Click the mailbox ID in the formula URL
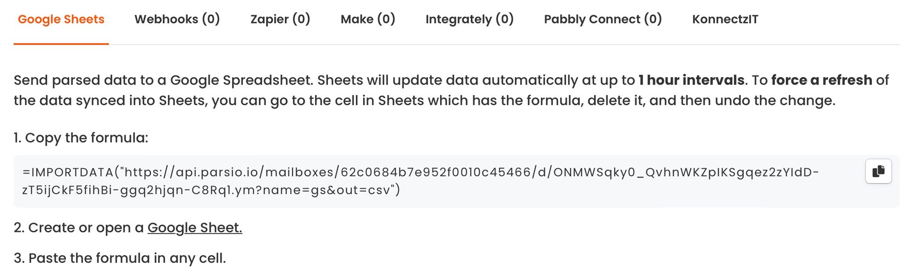 [x=435, y=172]
